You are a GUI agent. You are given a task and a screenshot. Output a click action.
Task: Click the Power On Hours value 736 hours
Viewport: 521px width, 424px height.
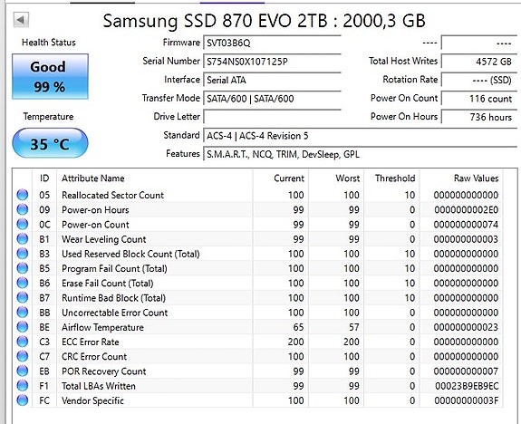[479, 117]
